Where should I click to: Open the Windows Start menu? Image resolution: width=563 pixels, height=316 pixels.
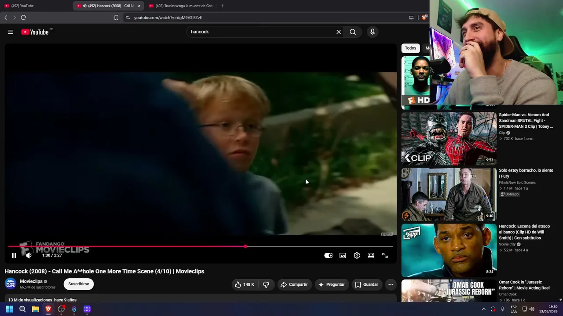9,309
